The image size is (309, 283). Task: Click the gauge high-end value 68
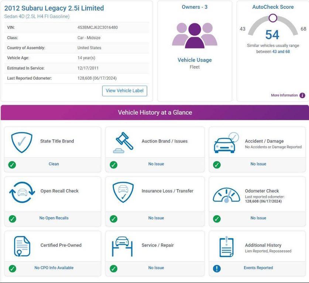[303, 29]
